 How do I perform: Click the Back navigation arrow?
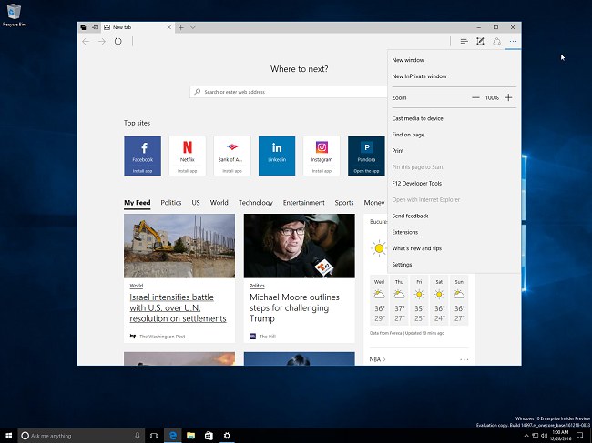click(86, 42)
